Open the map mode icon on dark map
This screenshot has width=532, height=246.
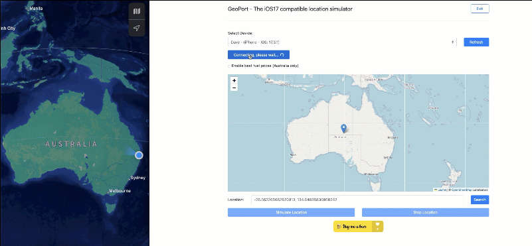pyautogui.click(x=137, y=11)
